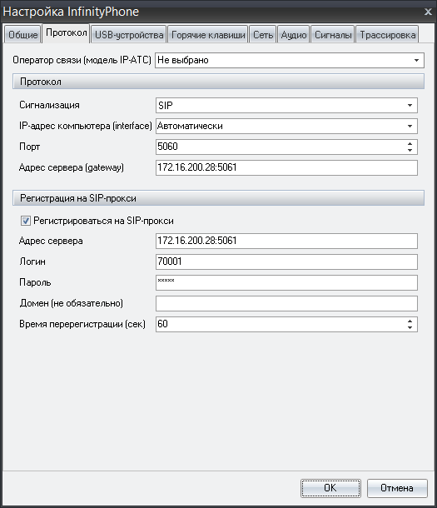The width and height of the screenshot is (437, 508).
Task: Click the Протокол section header
Action: pyautogui.click(x=218, y=82)
